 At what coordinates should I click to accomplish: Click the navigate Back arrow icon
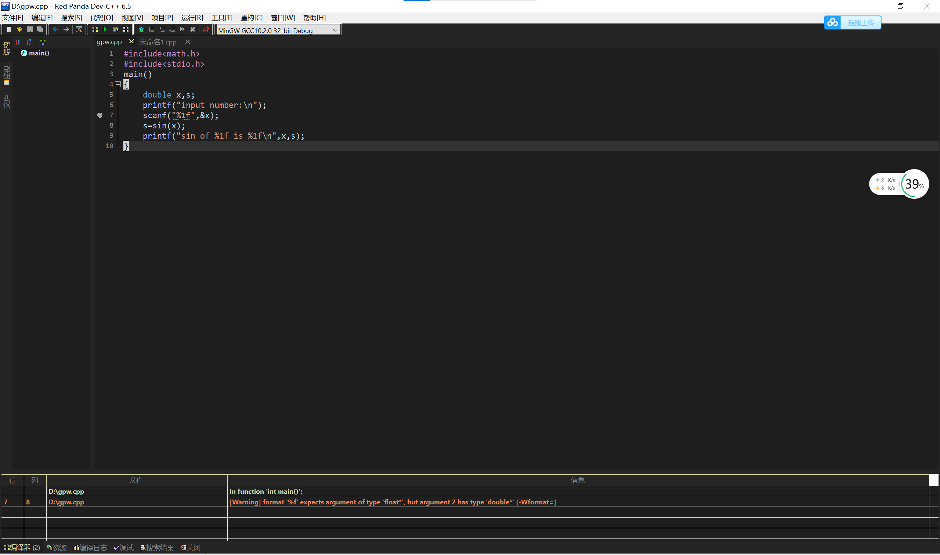coord(55,30)
